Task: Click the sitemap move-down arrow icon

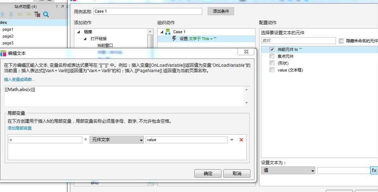Action: 11,14
